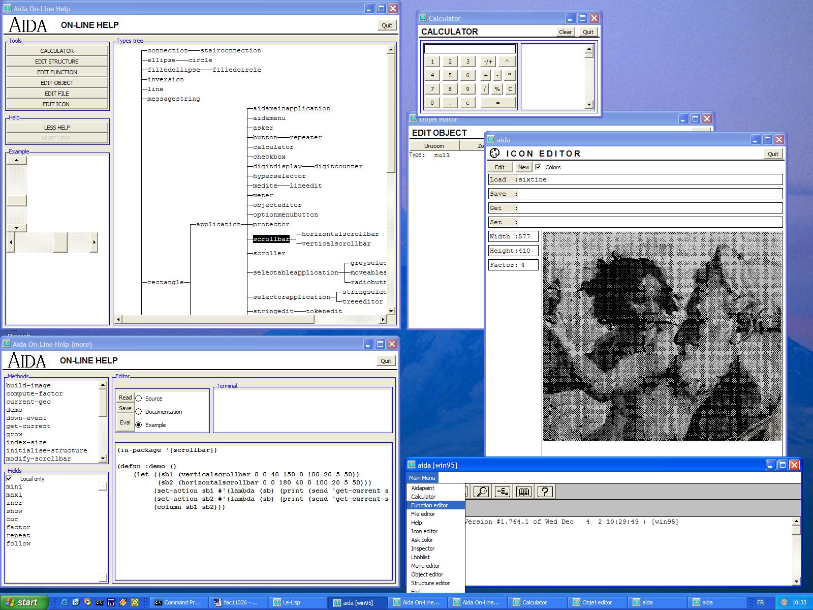The height and width of the screenshot is (610, 813).
Task: Switch to Objet editor taskbar button
Action: 598,602
